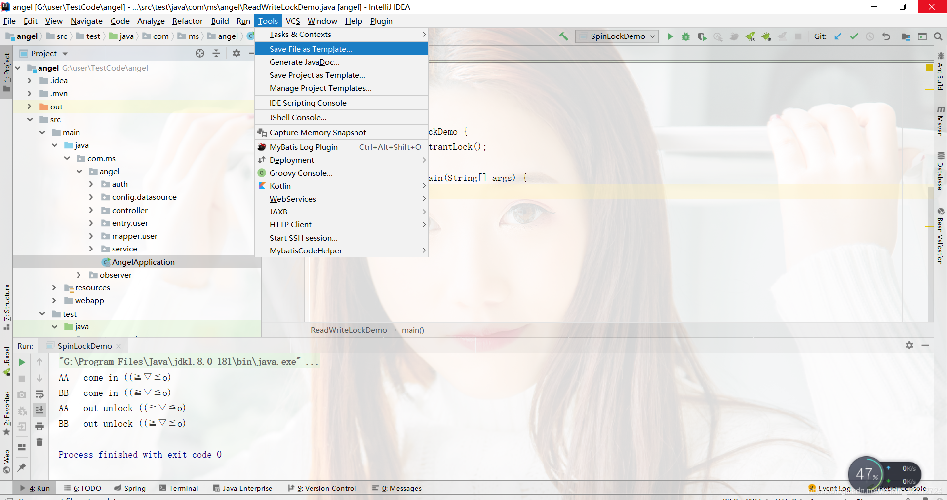The height and width of the screenshot is (500, 947).
Task: Open Project Structure icon in toolbar
Action: pos(906,36)
